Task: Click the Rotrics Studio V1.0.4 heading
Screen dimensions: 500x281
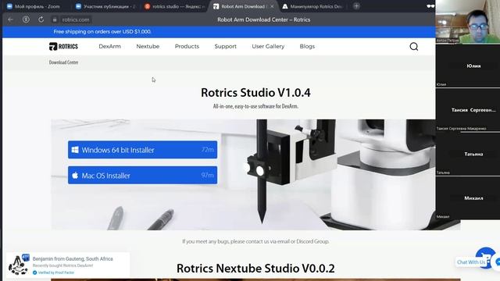Action: (x=255, y=93)
